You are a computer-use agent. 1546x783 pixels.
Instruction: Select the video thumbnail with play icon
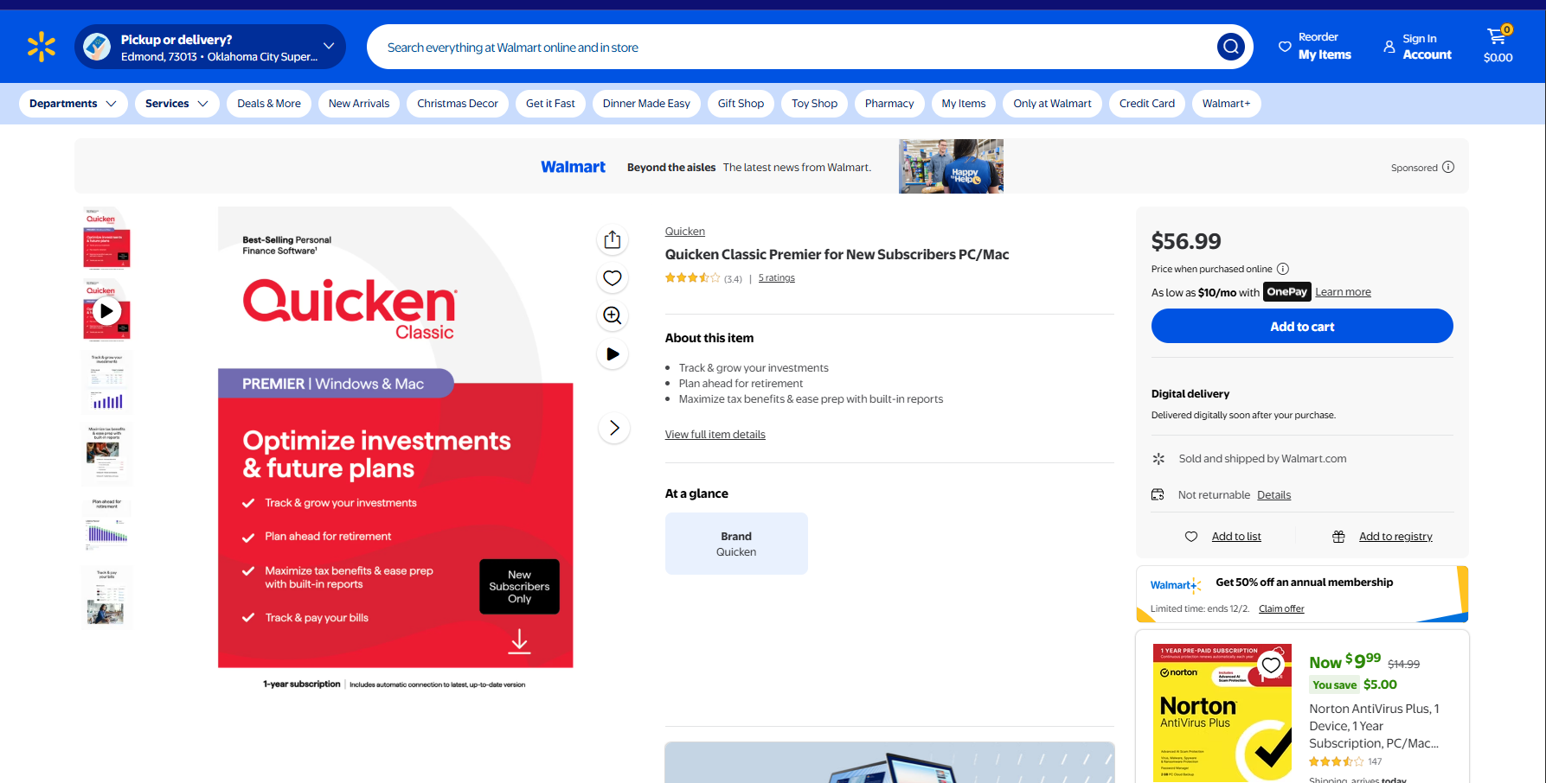click(106, 309)
